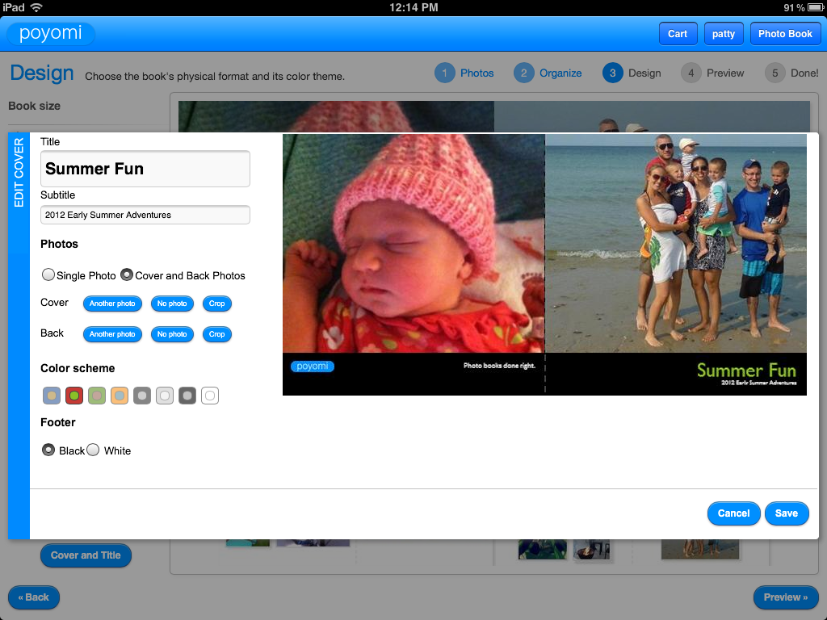827x620 pixels.
Task: Pick the blue and tan color scheme
Action: pos(52,396)
